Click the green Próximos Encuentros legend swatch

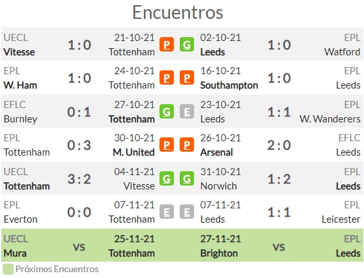[x=8, y=269]
